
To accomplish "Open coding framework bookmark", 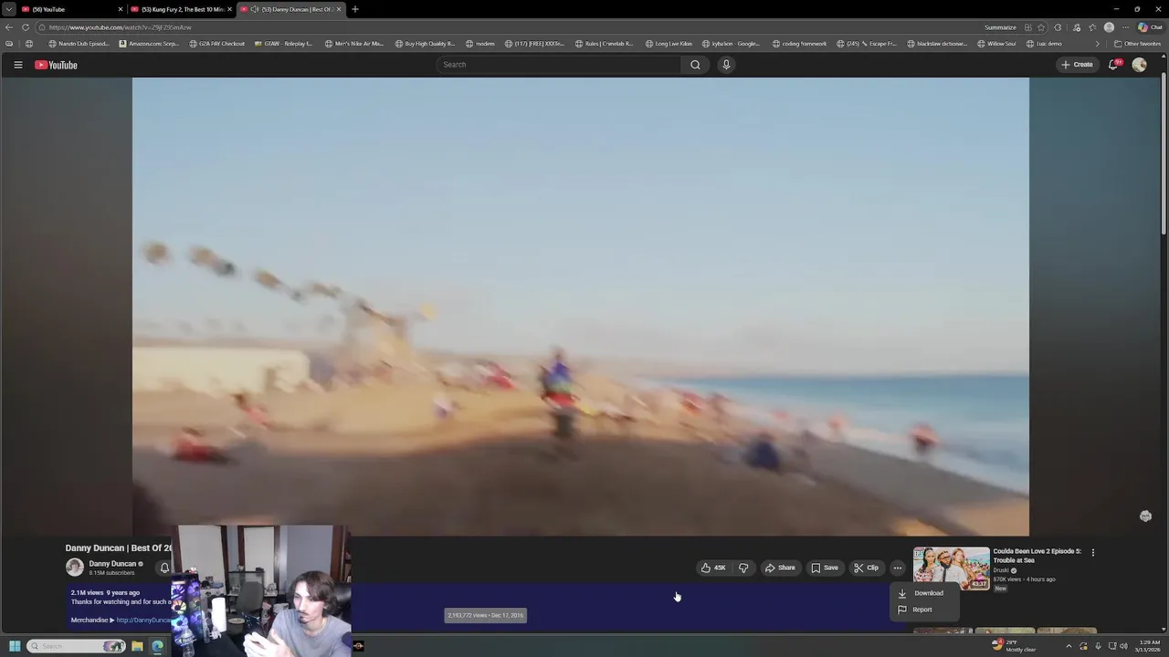I will tap(799, 44).
